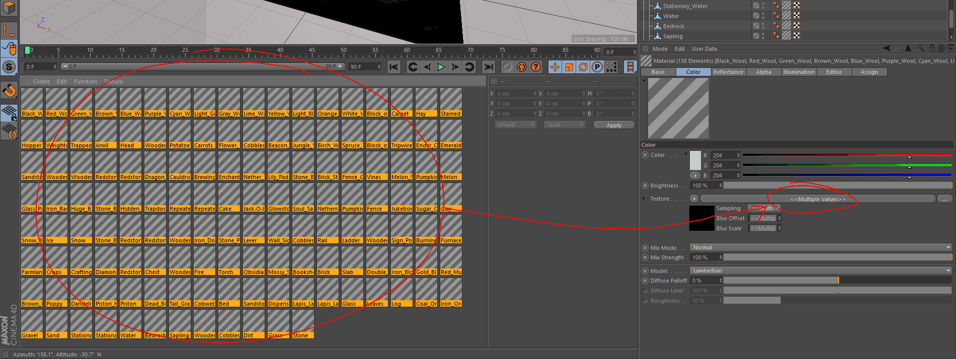The width and height of the screenshot is (956, 359).
Task: Open new Attribute Manager plus icon
Action: [950, 48]
